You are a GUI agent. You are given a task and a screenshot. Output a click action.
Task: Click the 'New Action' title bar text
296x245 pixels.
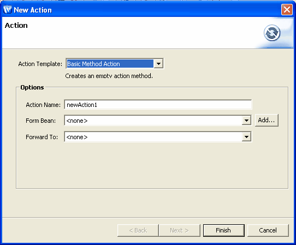pos(33,10)
